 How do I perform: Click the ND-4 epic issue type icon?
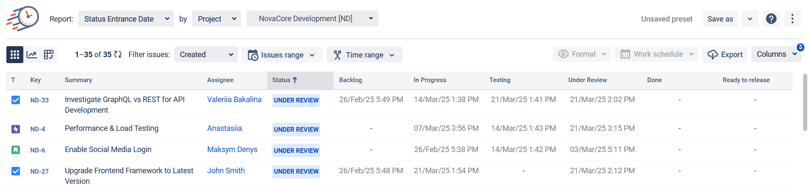16,129
